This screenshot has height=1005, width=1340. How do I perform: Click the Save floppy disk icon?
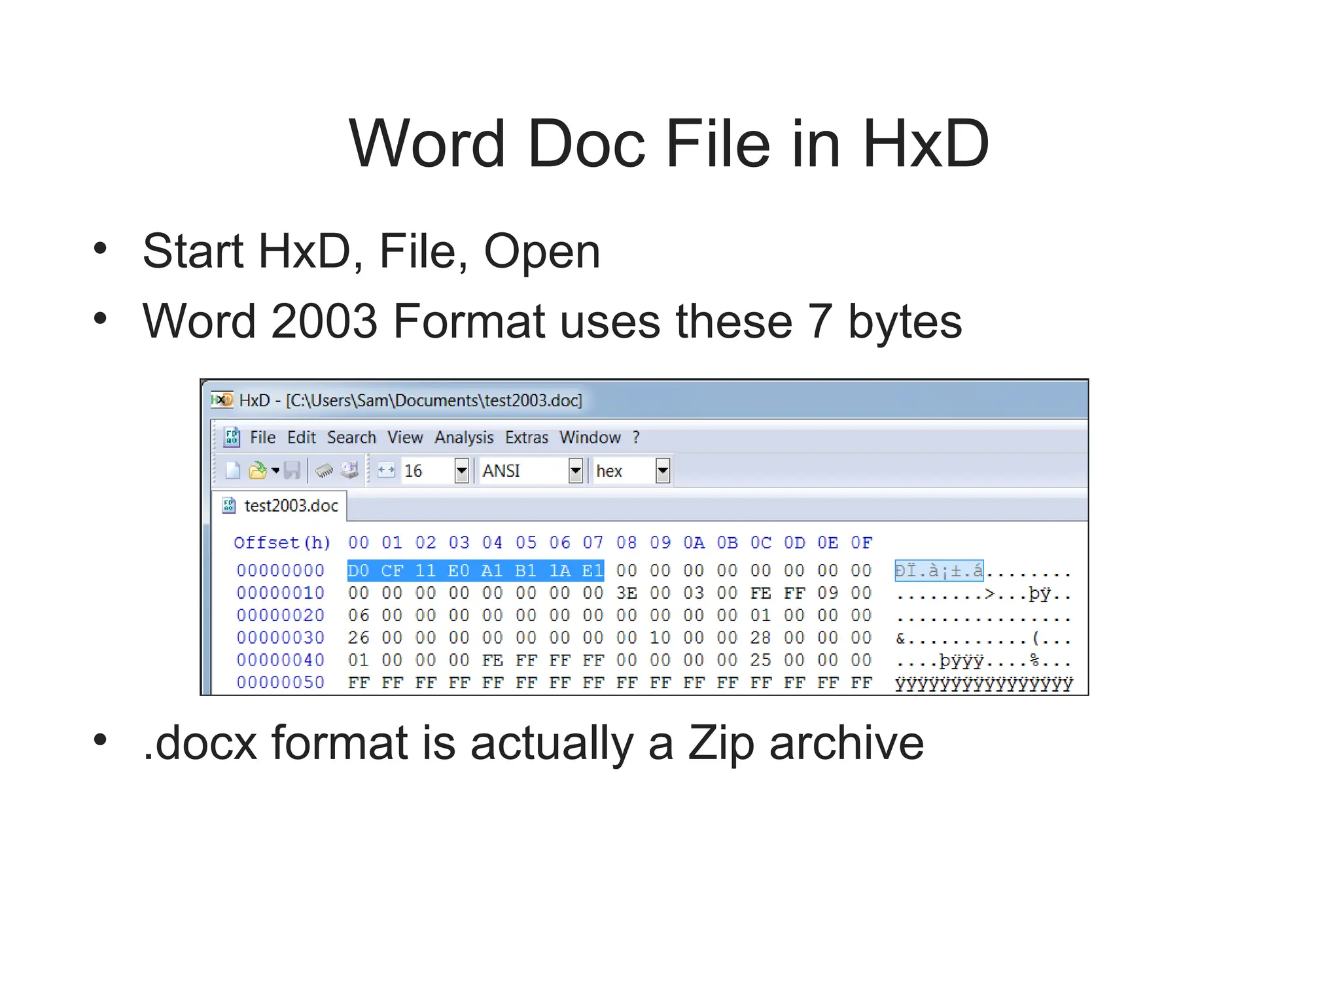pyautogui.click(x=292, y=470)
